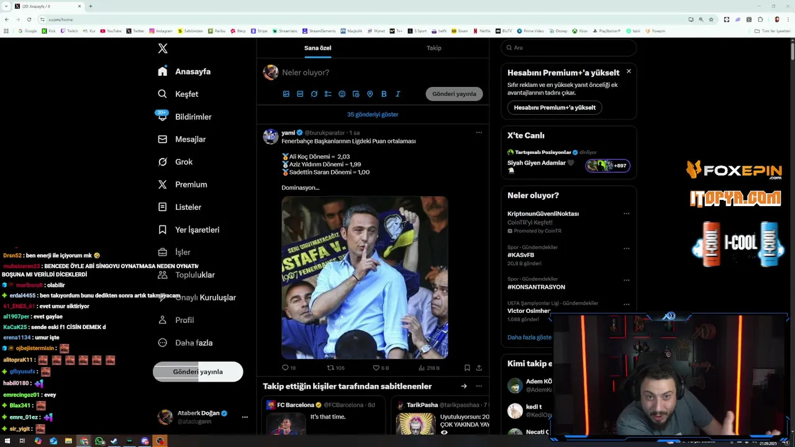Open the emoji picker in composer
Viewport: 795px width, 447px height.
342,94
